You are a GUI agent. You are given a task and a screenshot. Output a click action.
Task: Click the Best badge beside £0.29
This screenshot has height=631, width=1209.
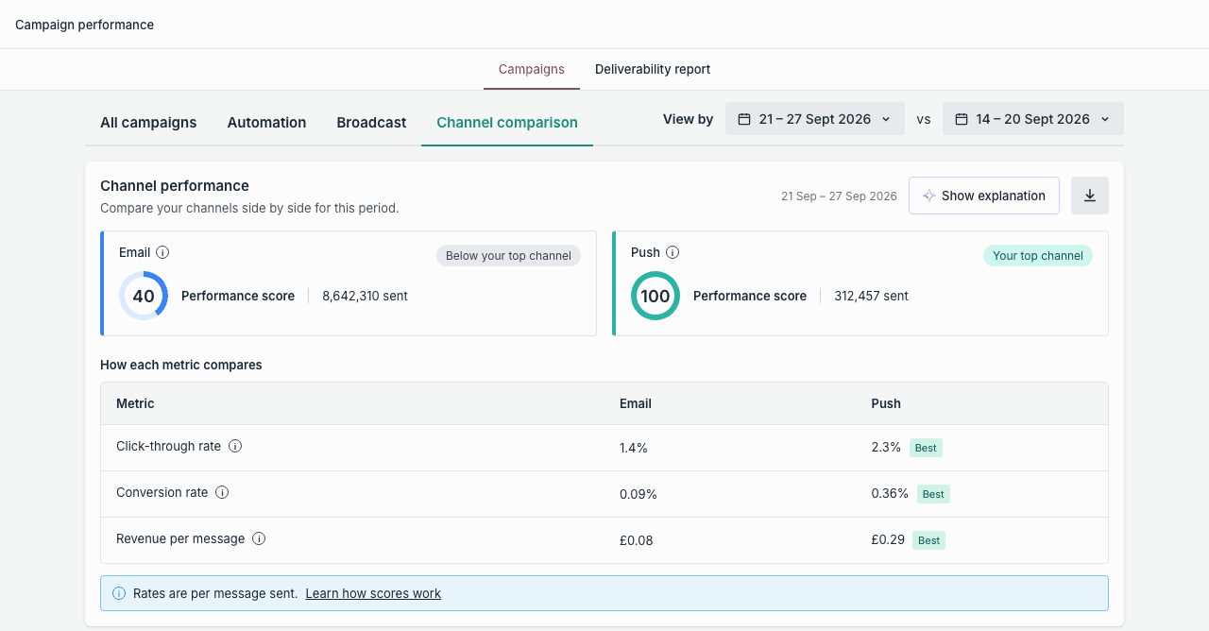(929, 540)
